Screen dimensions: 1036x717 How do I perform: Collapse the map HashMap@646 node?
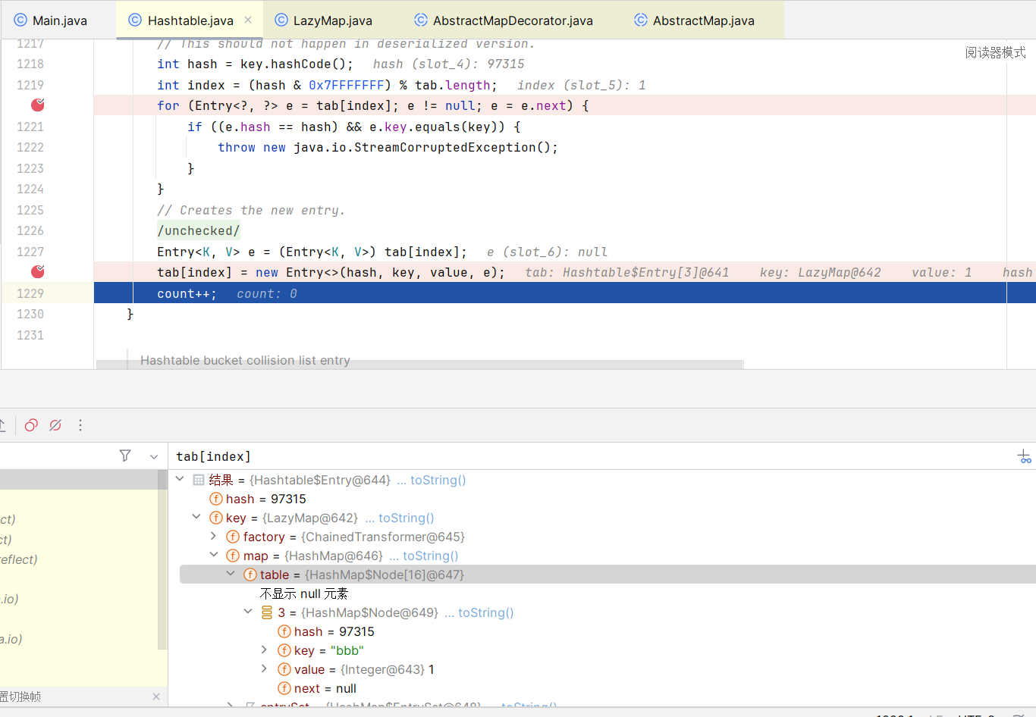214,555
